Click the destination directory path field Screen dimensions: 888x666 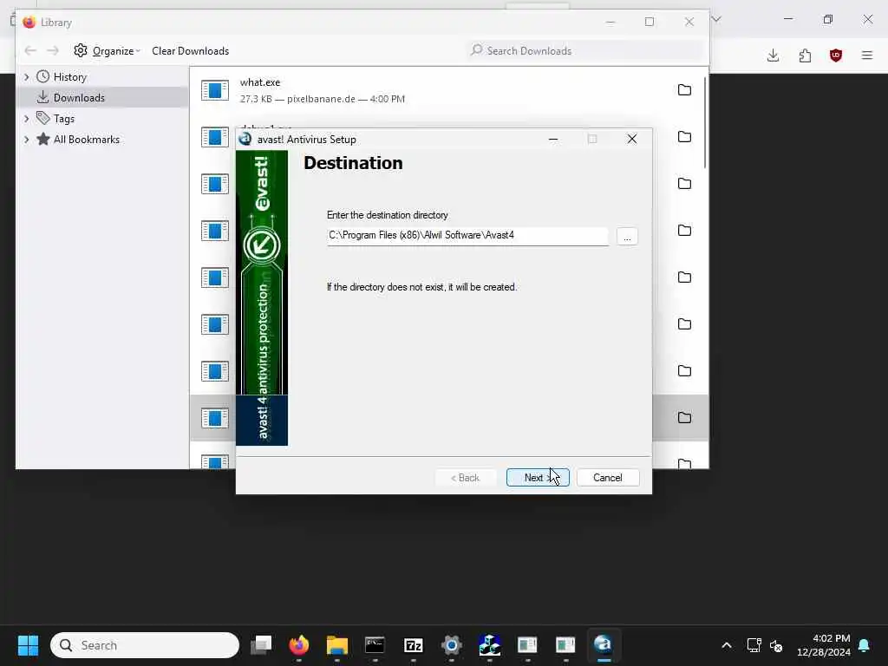click(x=467, y=236)
